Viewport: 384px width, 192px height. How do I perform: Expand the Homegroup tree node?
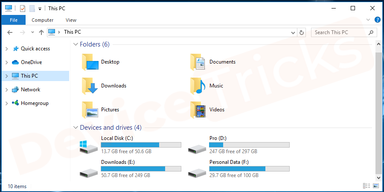coord(6,104)
